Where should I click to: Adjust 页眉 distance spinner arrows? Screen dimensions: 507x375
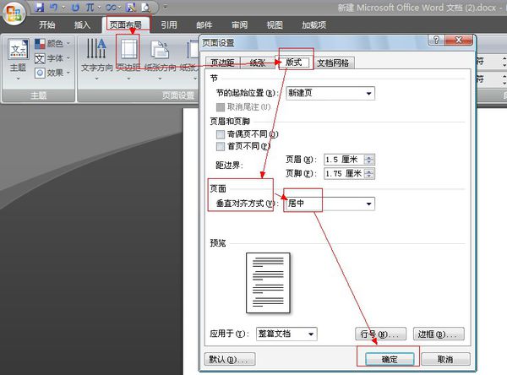click(369, 160)
